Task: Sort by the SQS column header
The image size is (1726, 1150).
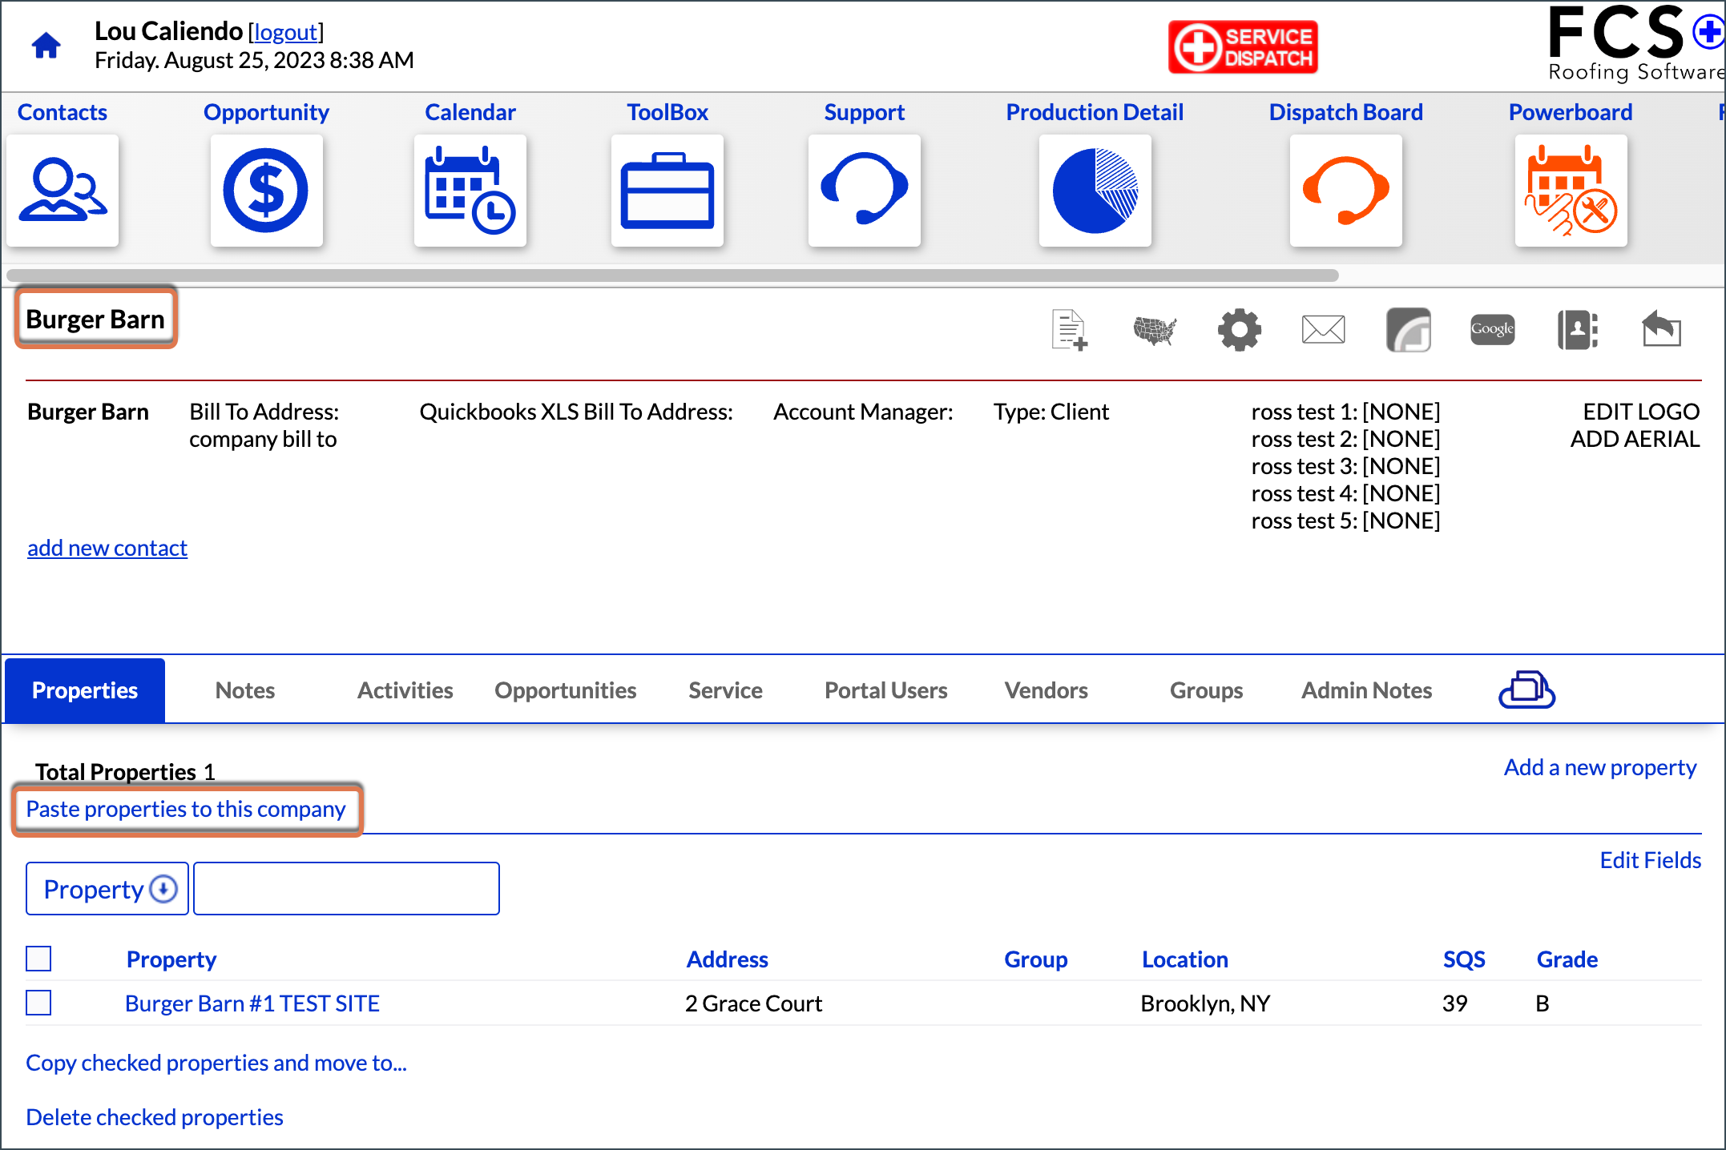Action: pos(1464,959)
